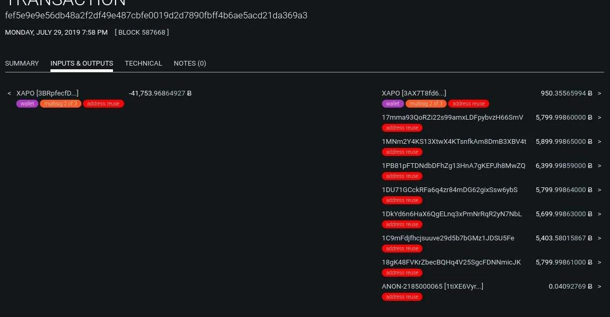
Task: Click the orange multisig 2 of 3 output tag
Action: click(x=426, y=104)
